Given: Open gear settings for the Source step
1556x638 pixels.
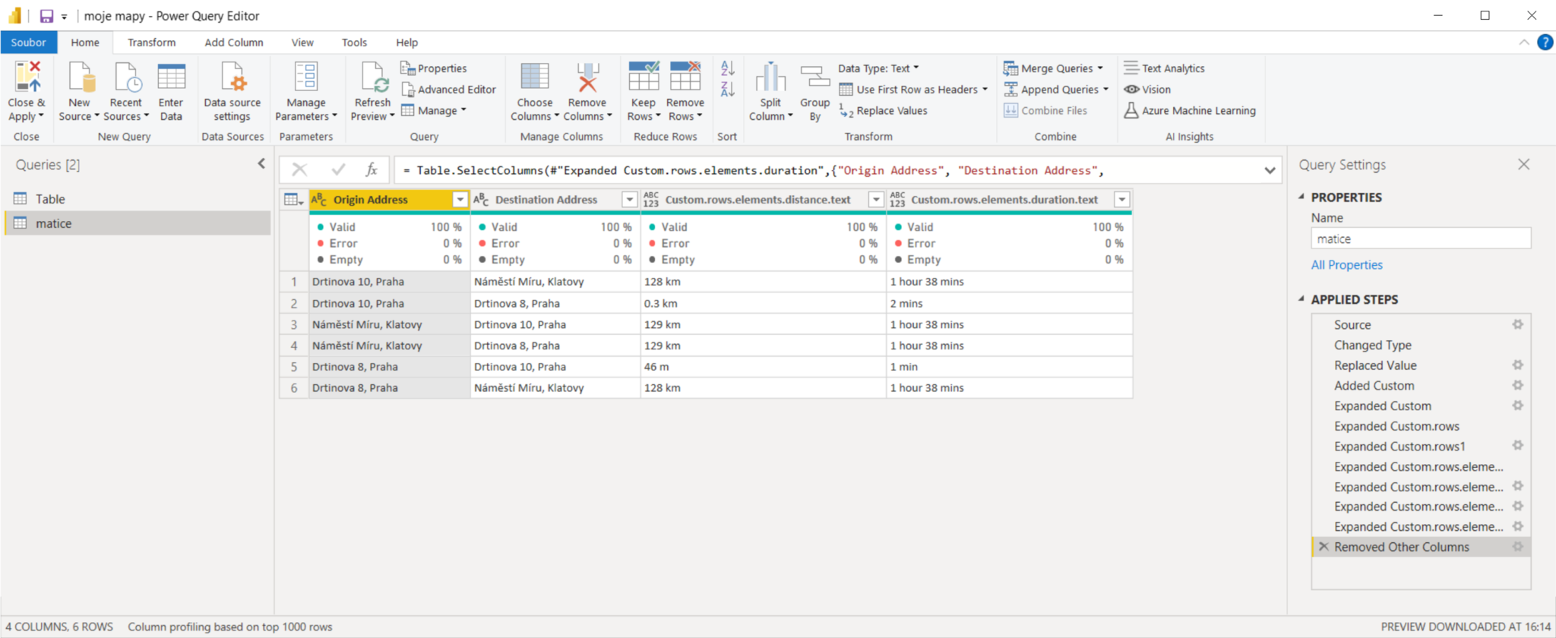Looking at the screenshot, I should (x=1517, y=324).
